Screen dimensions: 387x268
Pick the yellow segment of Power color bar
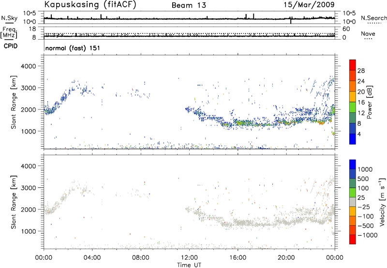[x=353, y=96]
